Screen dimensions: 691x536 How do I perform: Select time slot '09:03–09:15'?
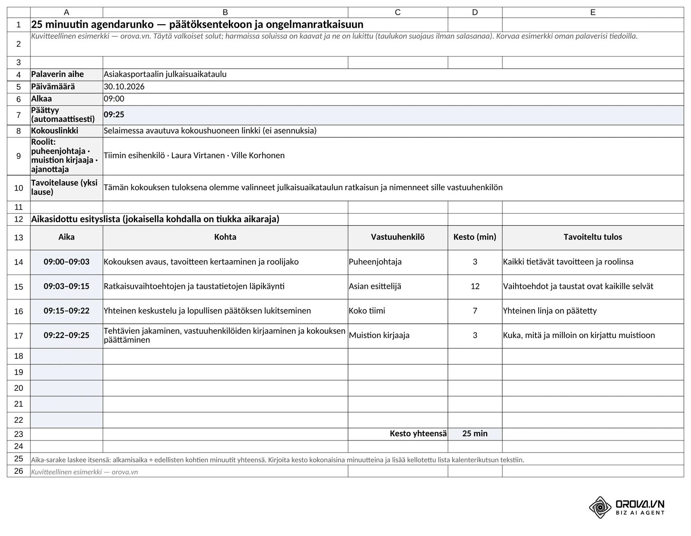point(67,287)
